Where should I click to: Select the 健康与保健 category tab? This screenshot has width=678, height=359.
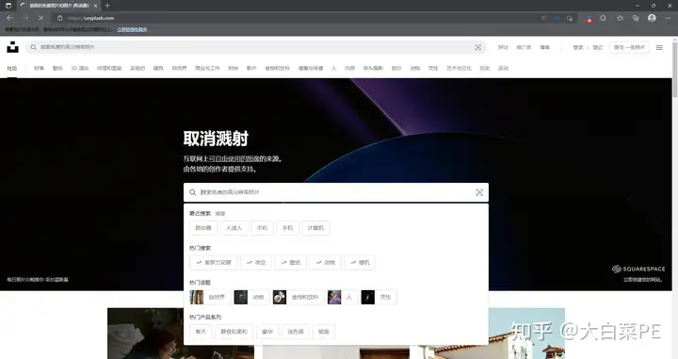pos(311,69)
